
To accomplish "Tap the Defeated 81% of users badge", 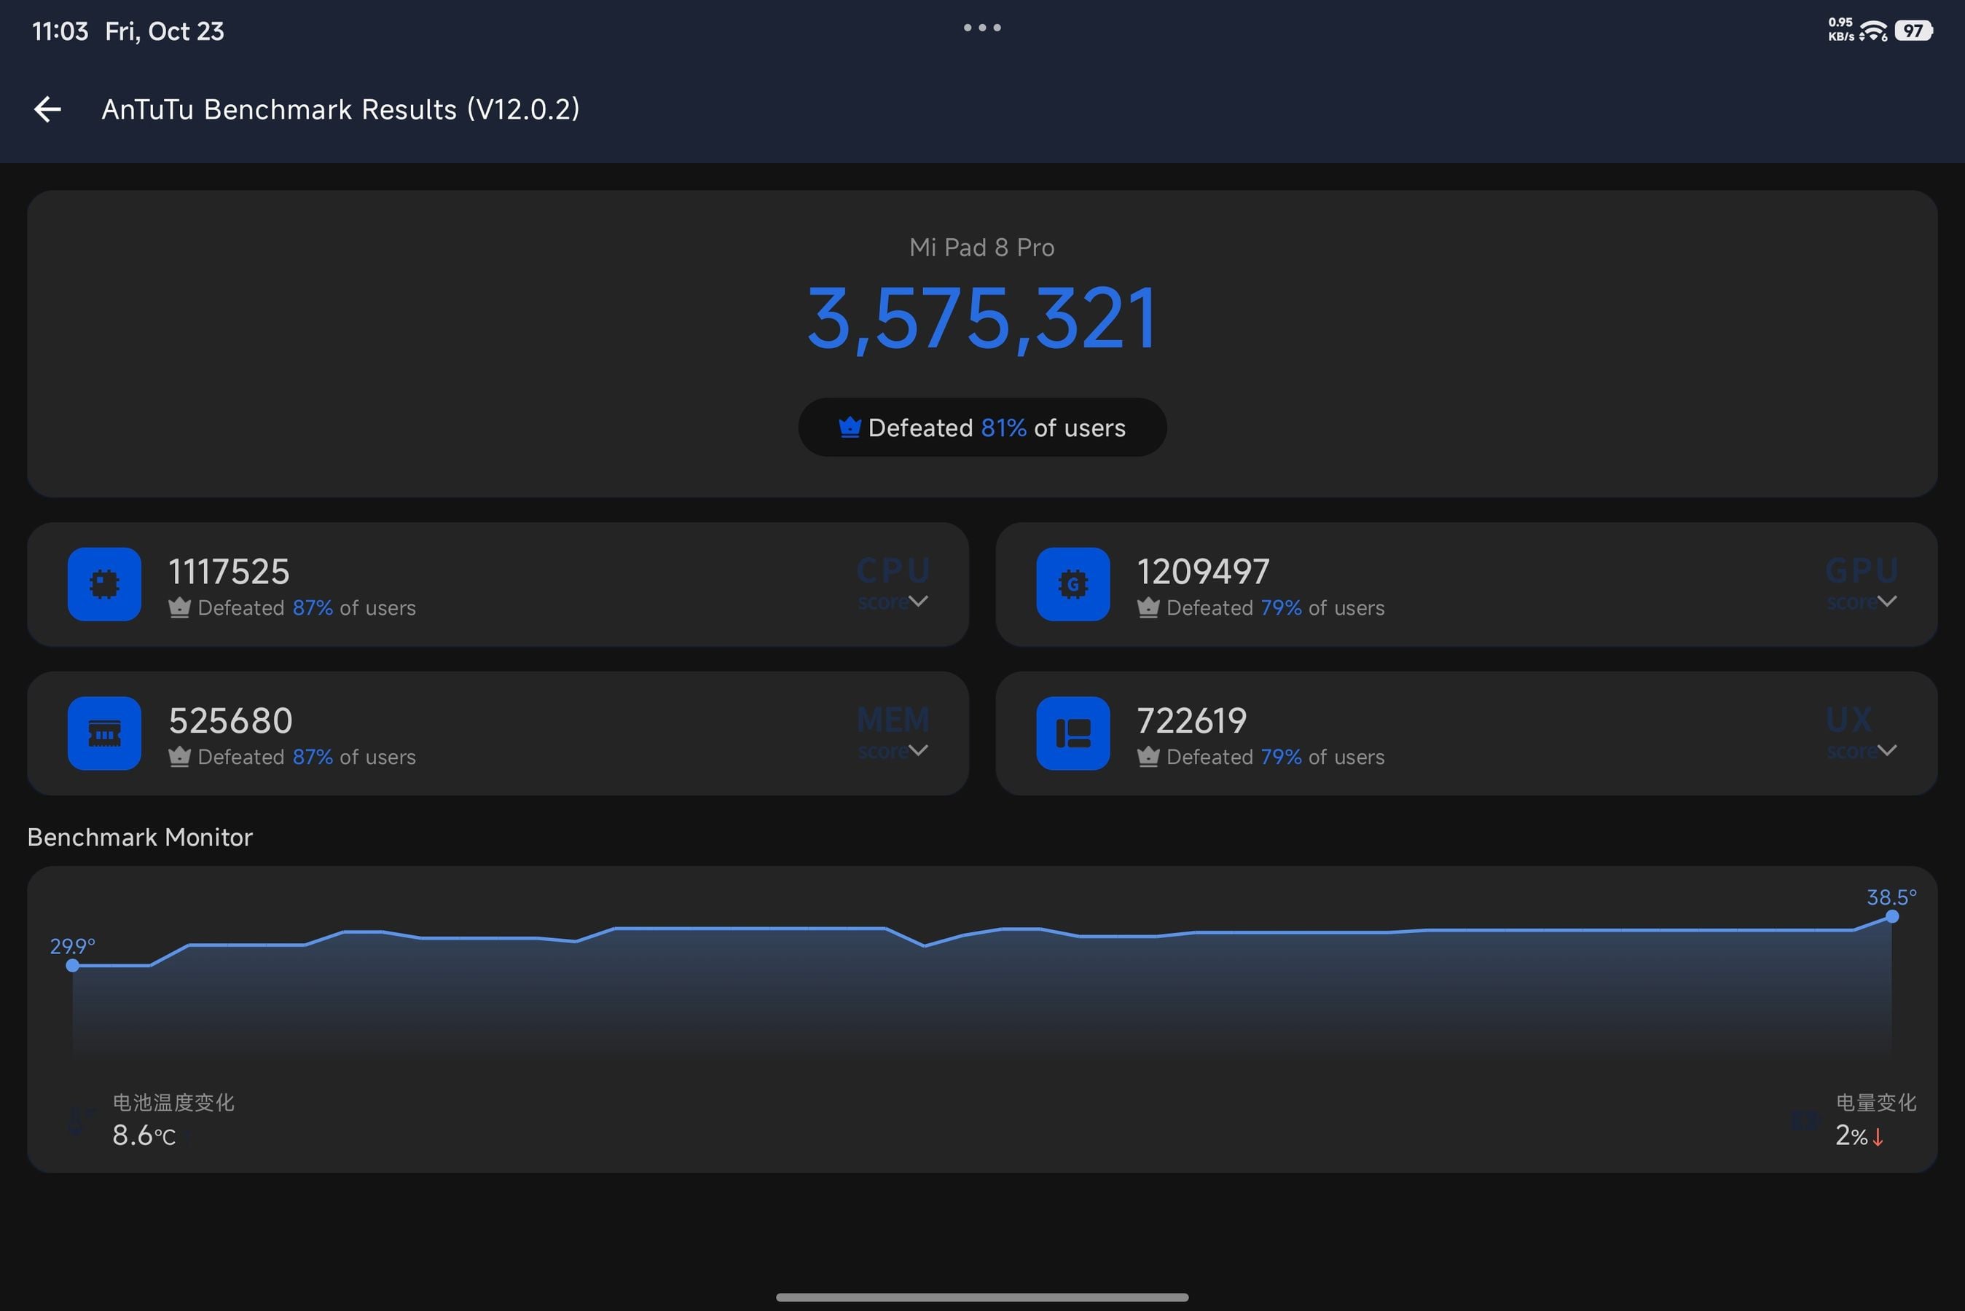I will click(981, 428).
